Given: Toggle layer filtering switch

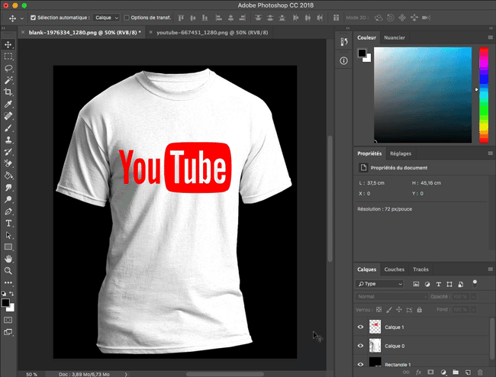Looking at the screenshot, I should (475, 284).
